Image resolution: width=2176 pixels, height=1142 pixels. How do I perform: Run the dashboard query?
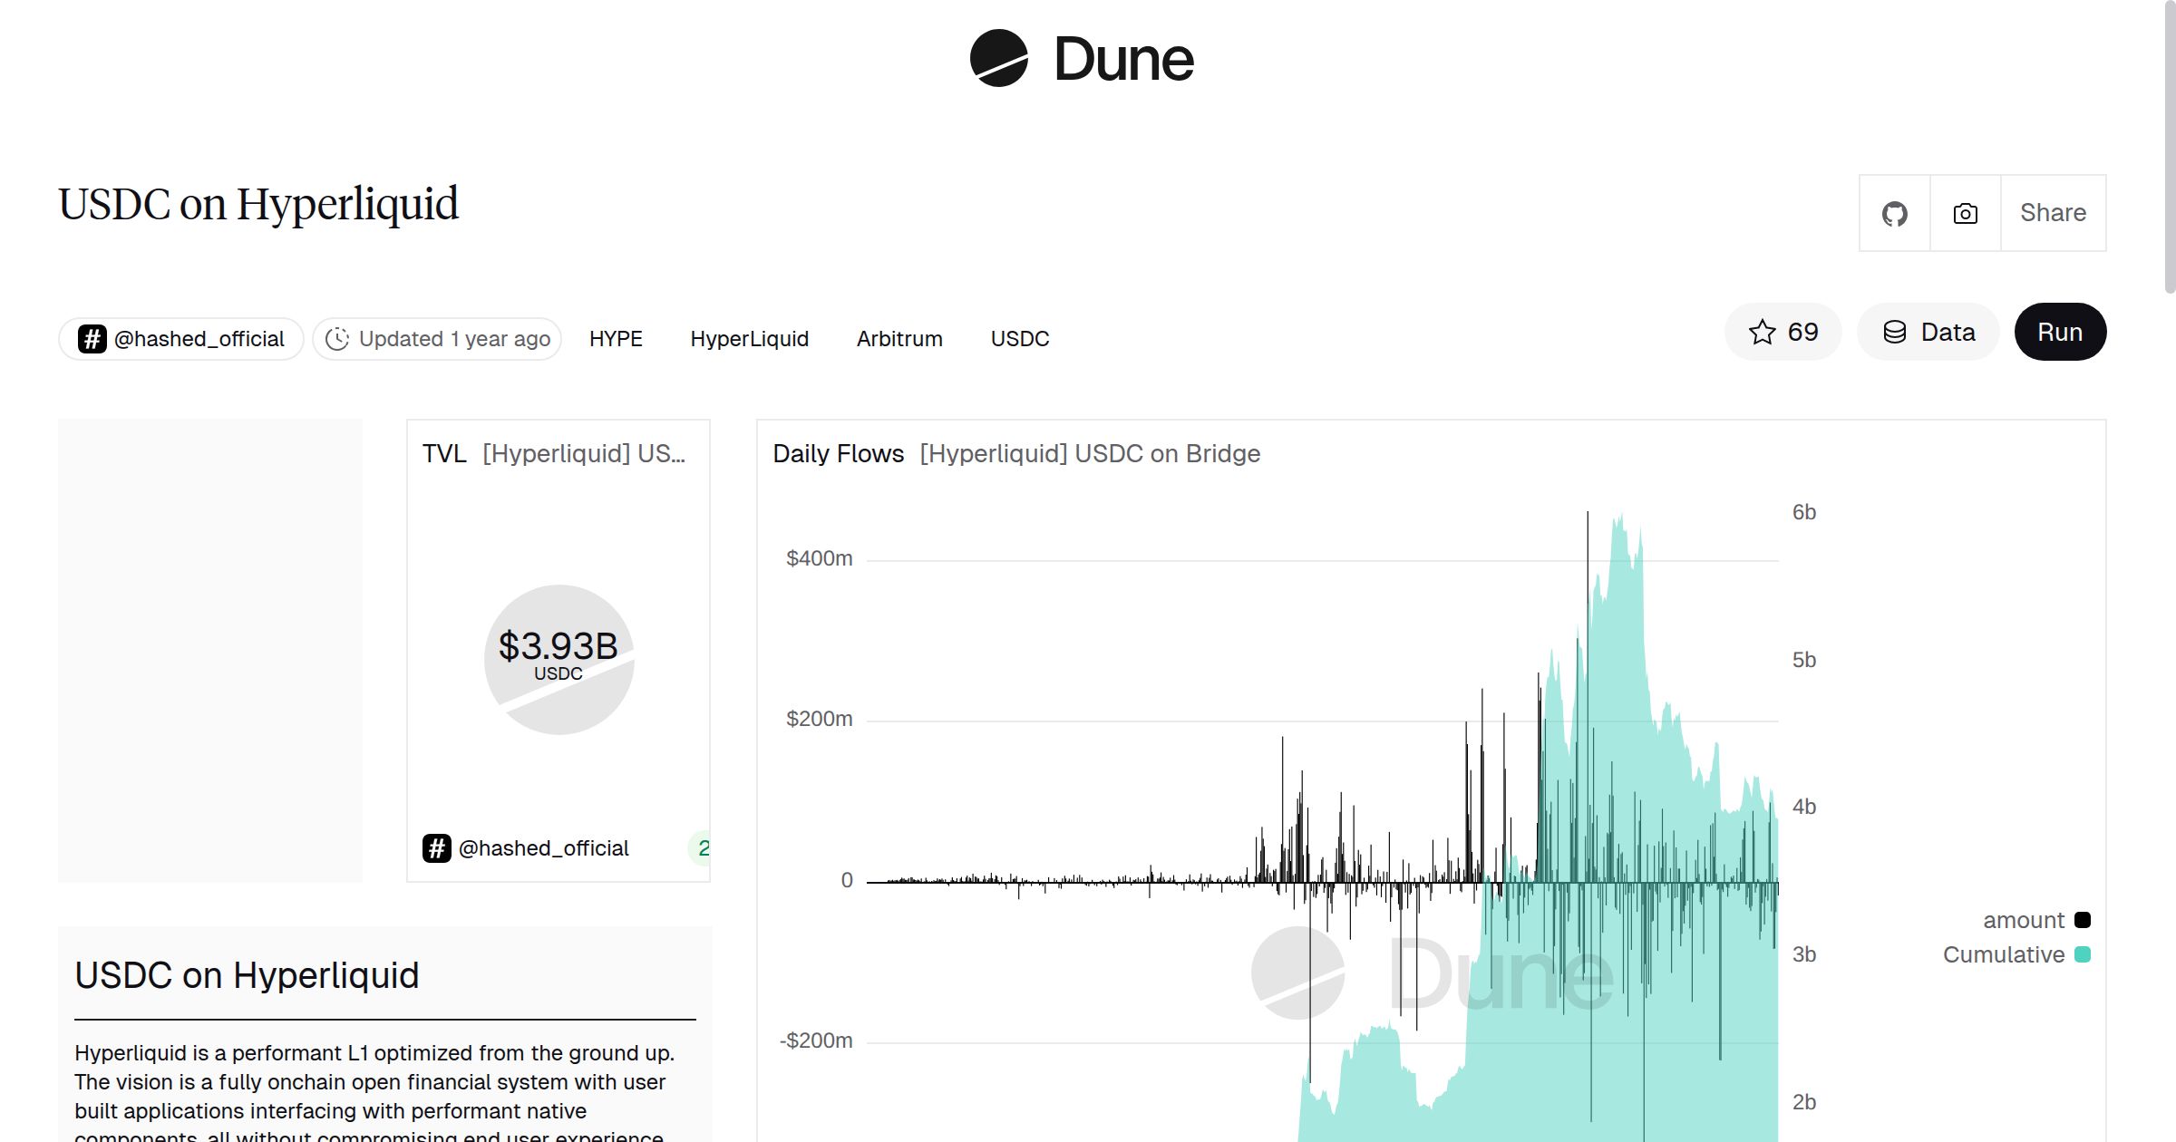[x=2060, y=332]
